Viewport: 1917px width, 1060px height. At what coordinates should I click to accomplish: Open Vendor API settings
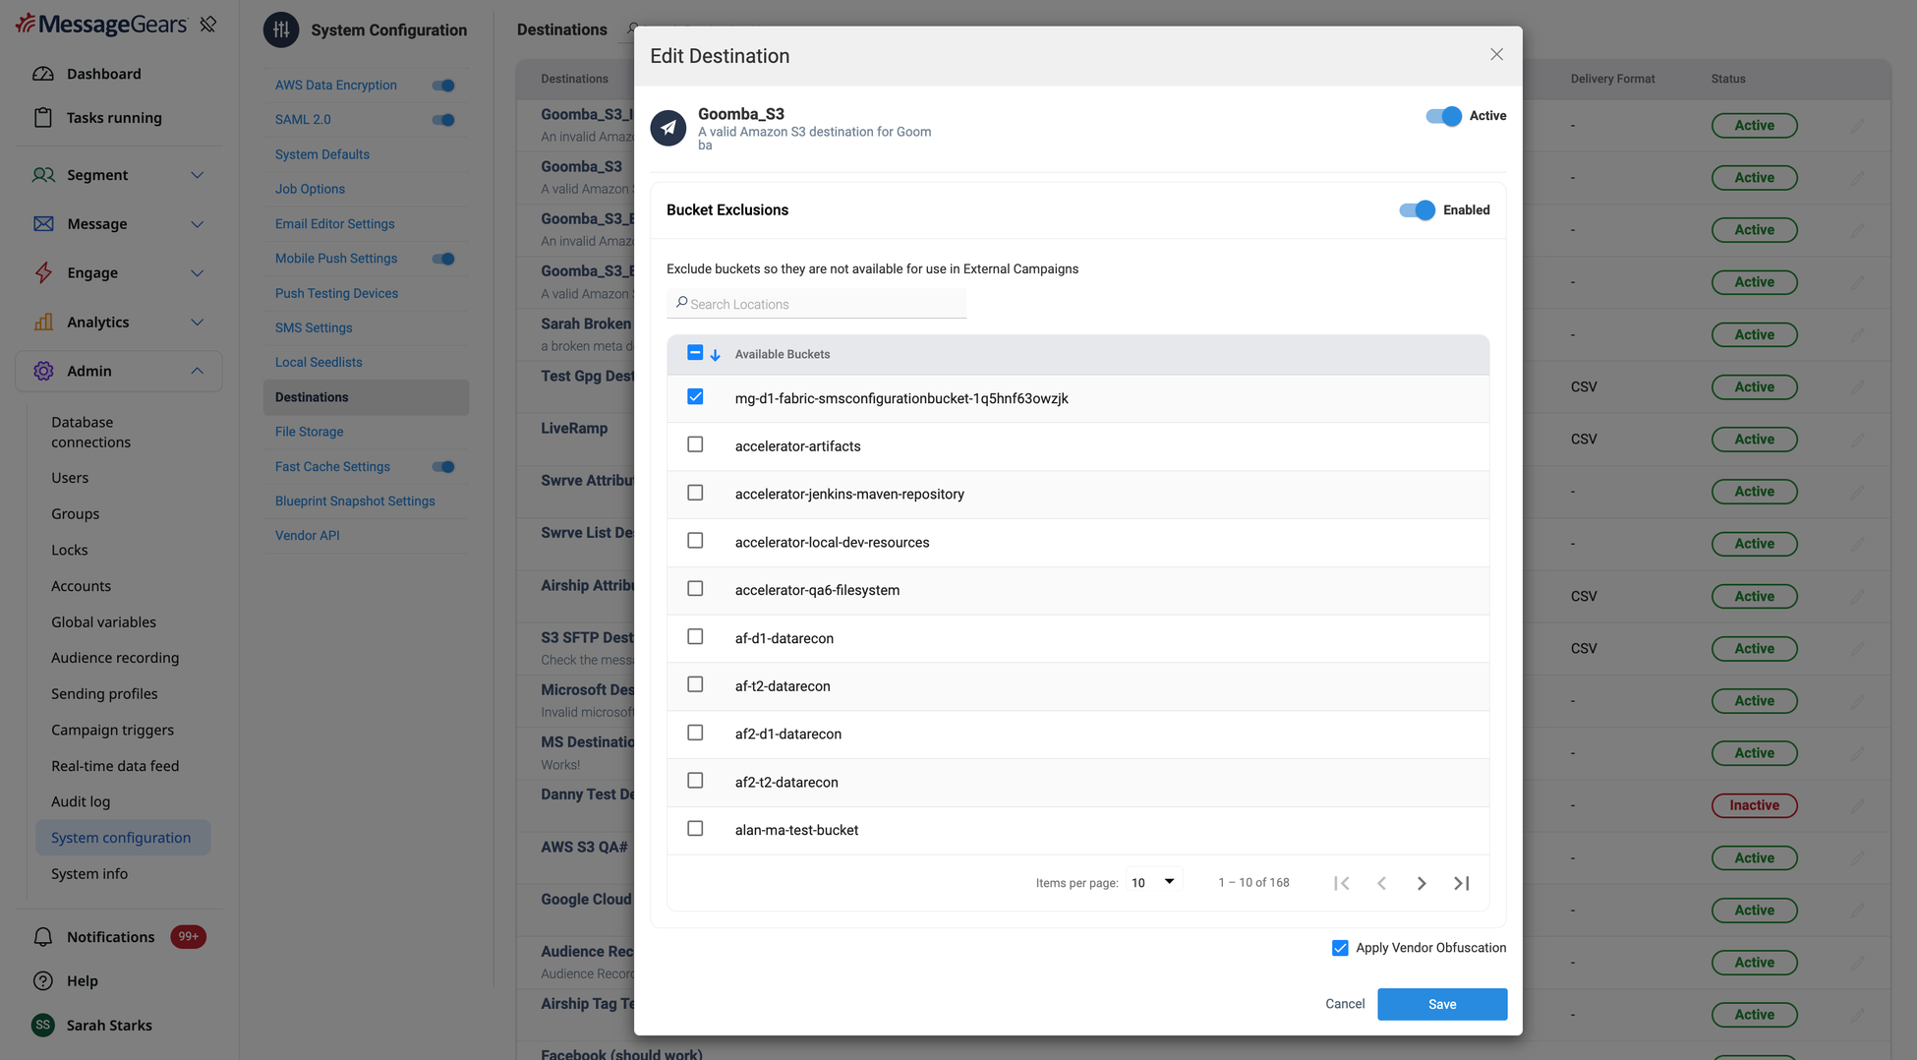(x=307, y=535)
